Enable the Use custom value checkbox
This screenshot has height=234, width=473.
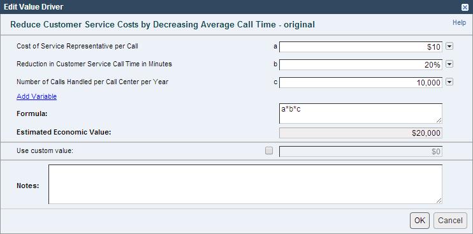coord(269,150)
